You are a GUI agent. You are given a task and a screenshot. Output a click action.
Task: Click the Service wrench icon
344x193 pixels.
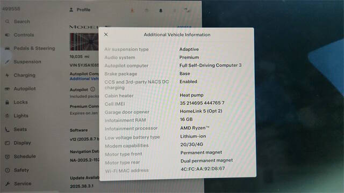tap(7, 183)
